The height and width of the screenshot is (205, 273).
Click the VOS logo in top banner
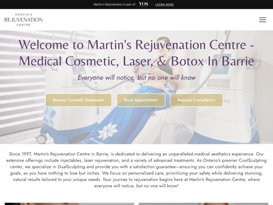(x=143, y=5)
